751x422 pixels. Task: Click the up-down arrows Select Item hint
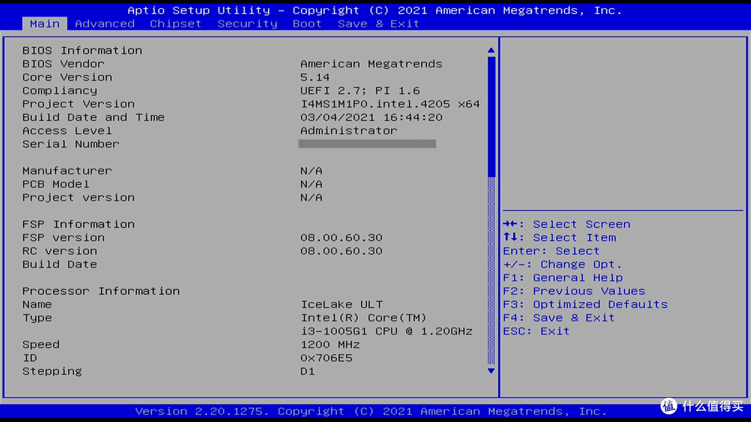point(559,237)
